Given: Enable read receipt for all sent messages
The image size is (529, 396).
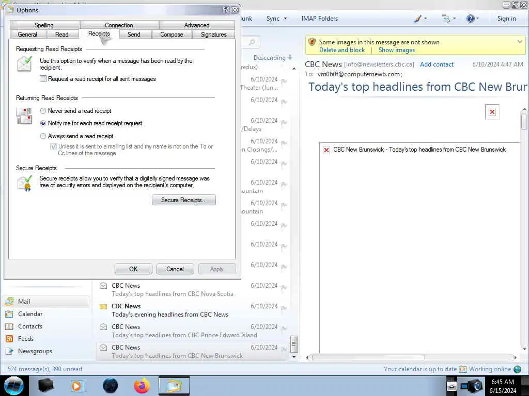Looking at the screenshot, I should pyautogui.click(x=43, y=79).
